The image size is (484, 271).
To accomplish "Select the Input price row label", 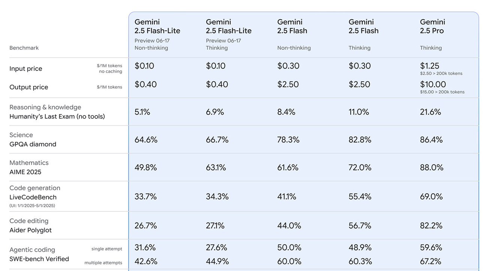I will (x=26, y=69).
